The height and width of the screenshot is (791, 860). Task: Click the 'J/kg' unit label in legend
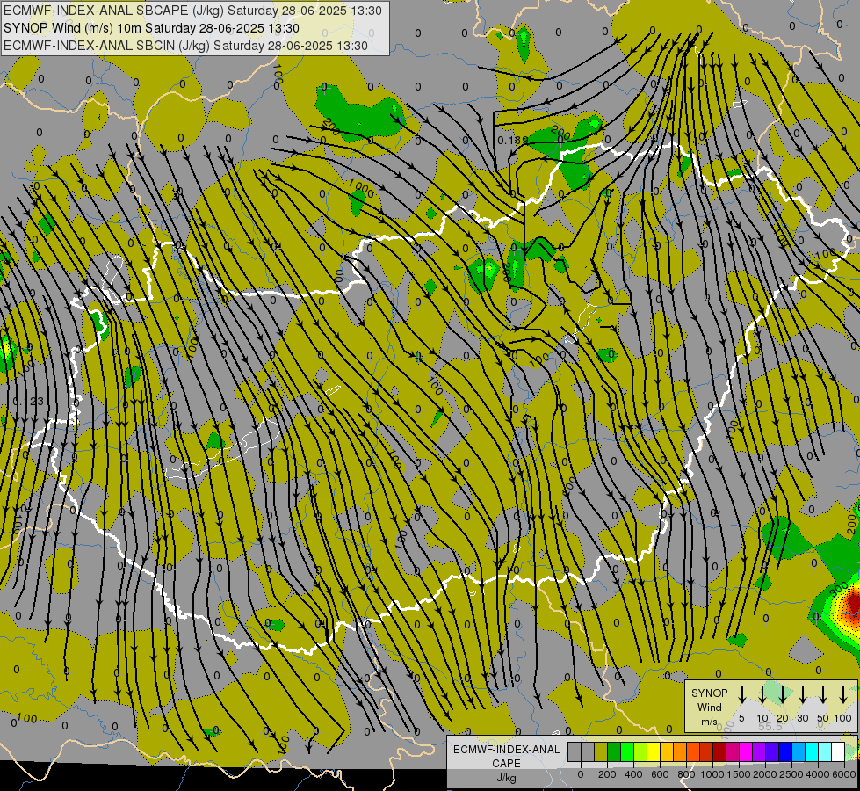tap(506, 778)
